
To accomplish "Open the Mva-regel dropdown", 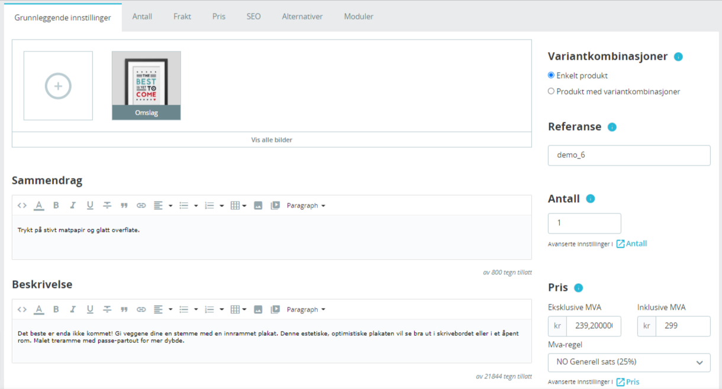I will point(629,362).
